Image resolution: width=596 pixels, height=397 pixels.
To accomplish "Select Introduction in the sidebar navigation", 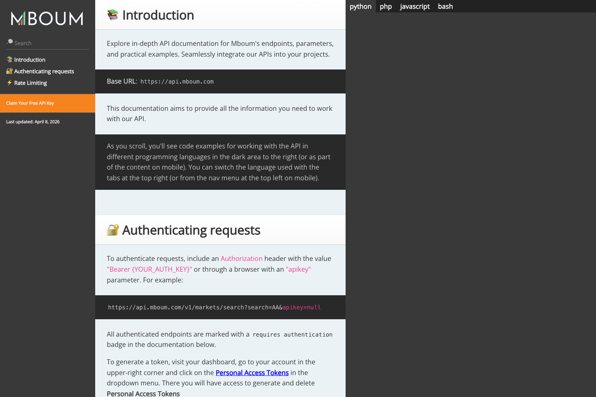I will pos(29,60).
